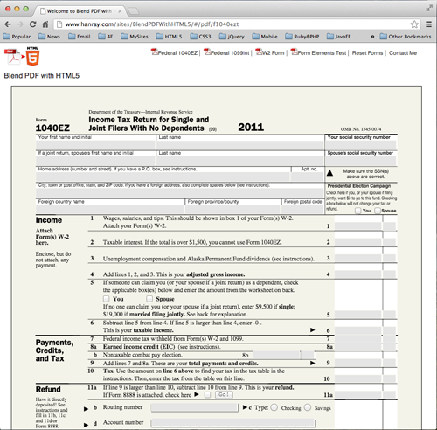
Task: Click the Go! button on line 11a
Action: 224,395
